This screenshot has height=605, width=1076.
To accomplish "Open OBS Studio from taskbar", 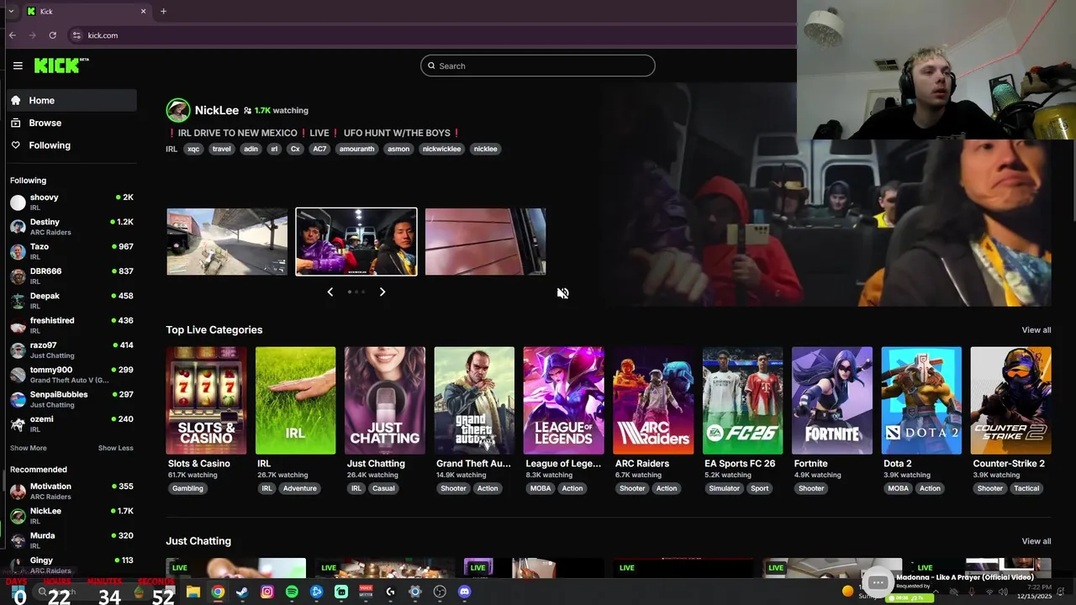I will [440, 592].
